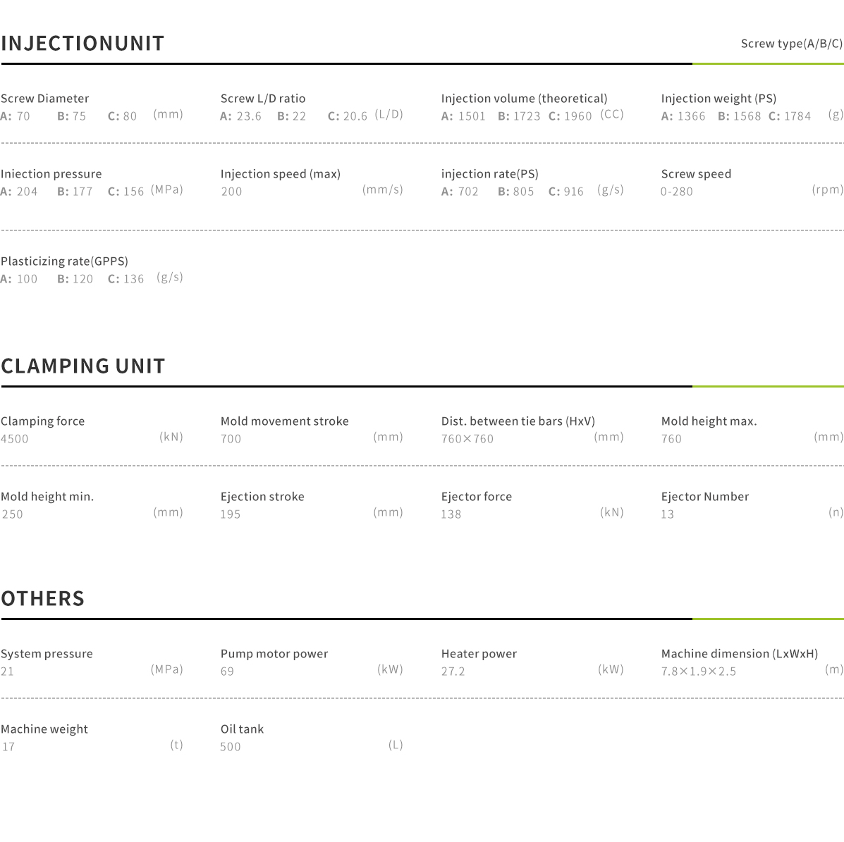Select the Heater power value 27.2
This screenshot has height=842, width=844.
[453, 671]
